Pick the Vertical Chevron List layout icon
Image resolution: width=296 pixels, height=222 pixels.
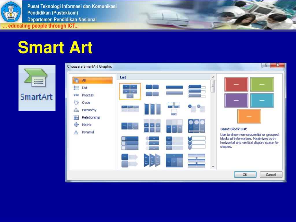[197, 143]
